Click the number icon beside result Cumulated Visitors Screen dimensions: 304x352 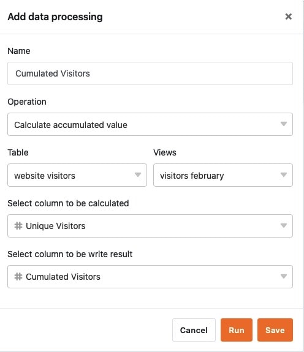(18, 277)
